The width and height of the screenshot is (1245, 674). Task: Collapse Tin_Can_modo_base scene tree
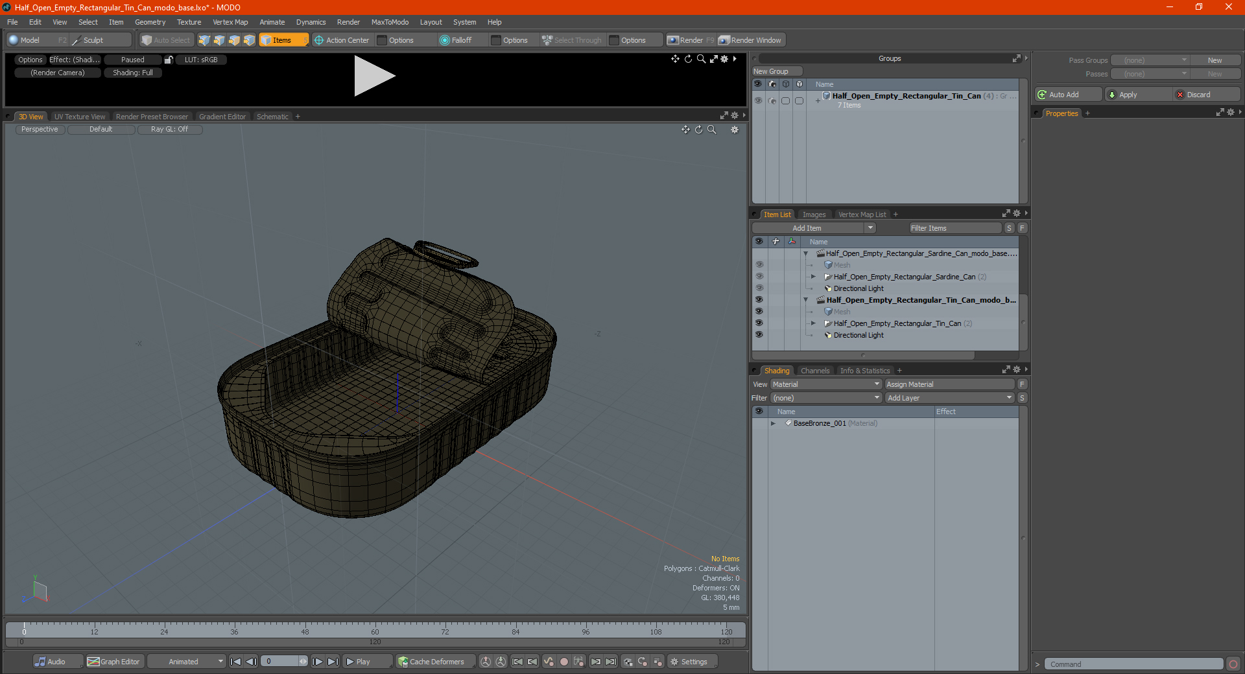pos(806,300)
